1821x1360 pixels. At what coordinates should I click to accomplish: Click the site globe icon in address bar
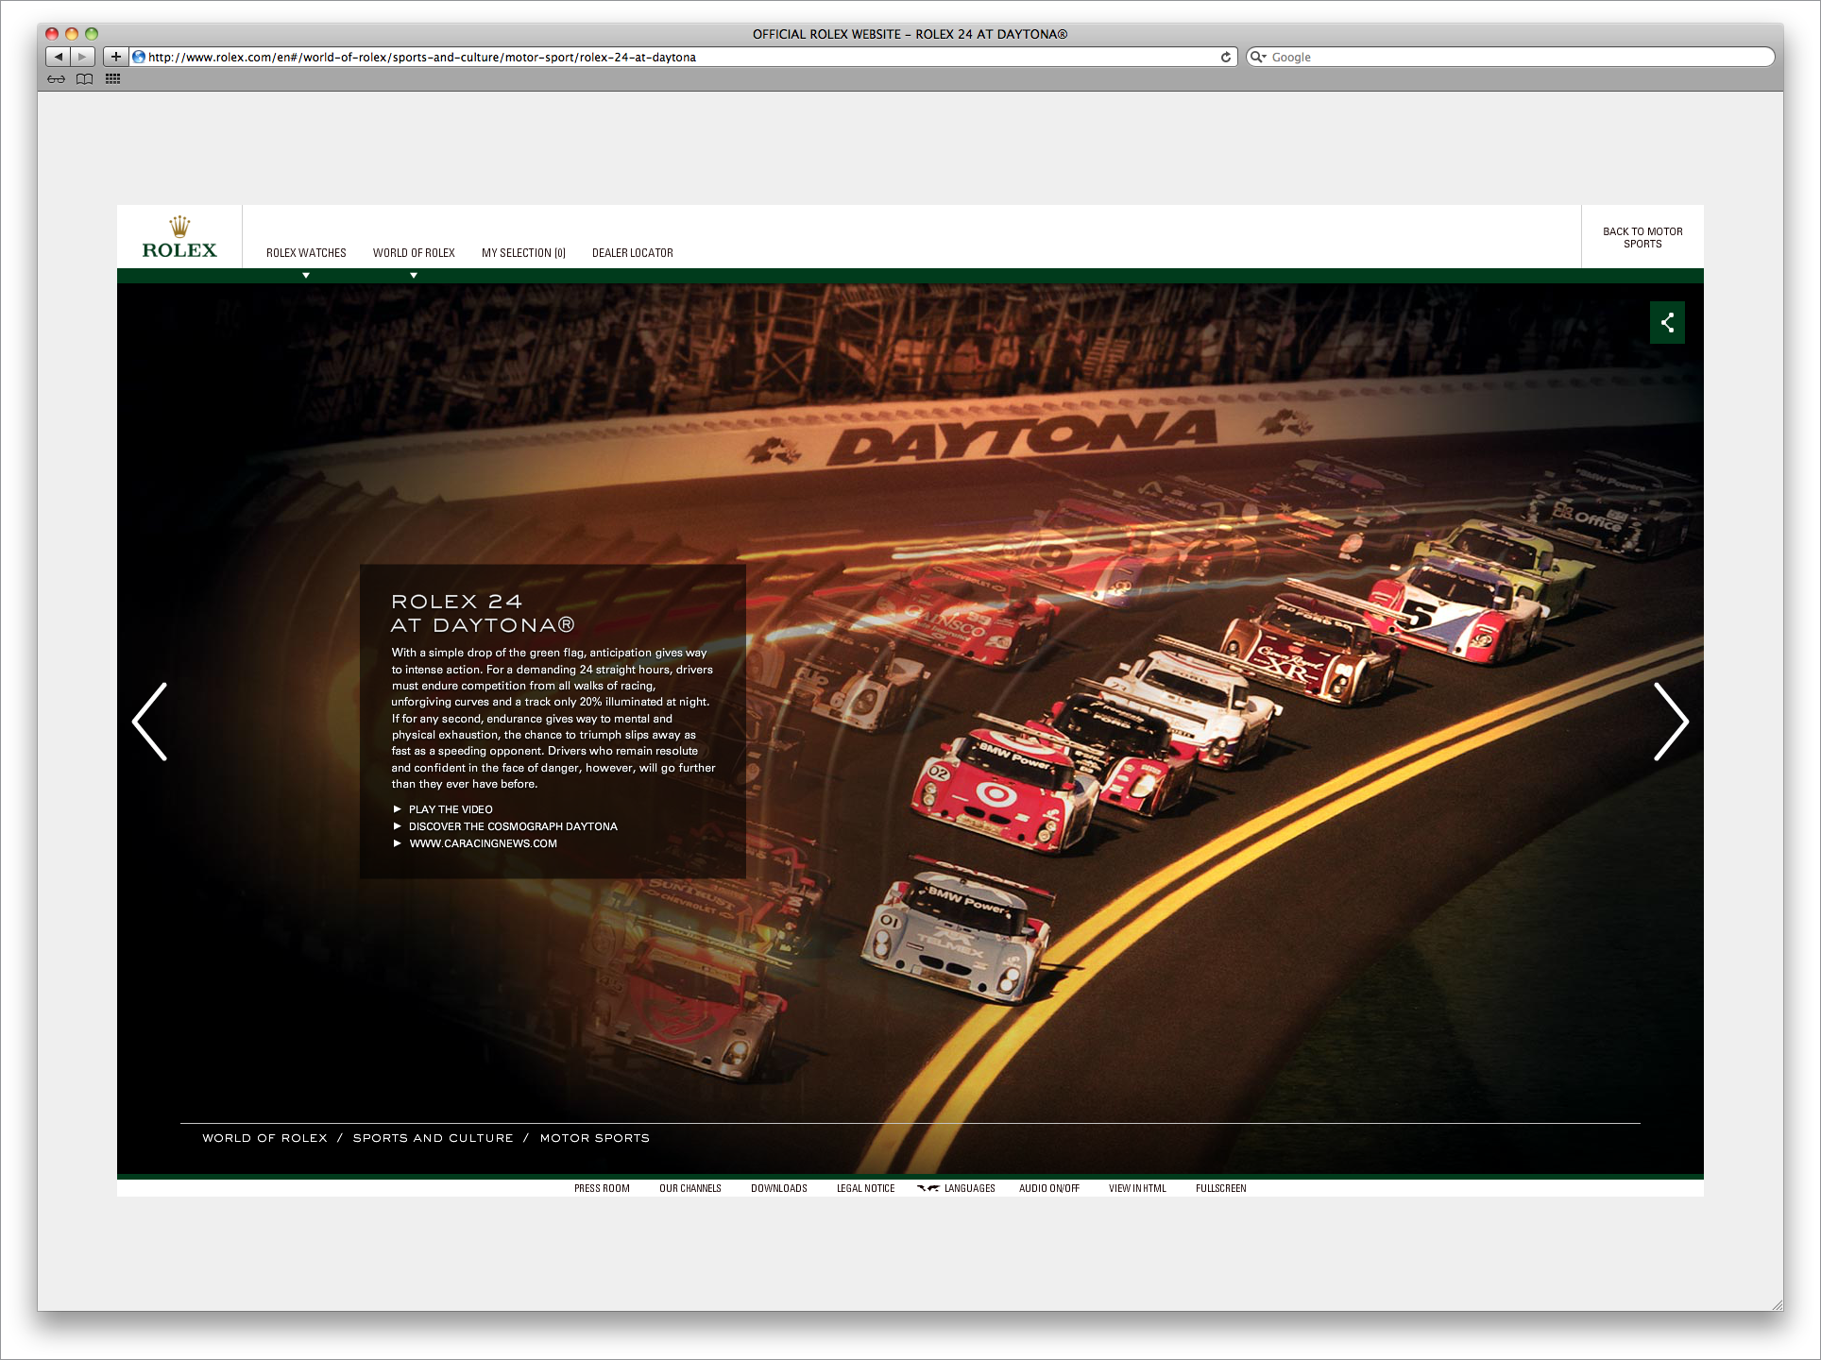click(x=139, y=57)
